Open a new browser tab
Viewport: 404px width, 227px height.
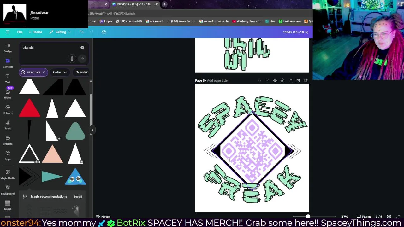164,4
